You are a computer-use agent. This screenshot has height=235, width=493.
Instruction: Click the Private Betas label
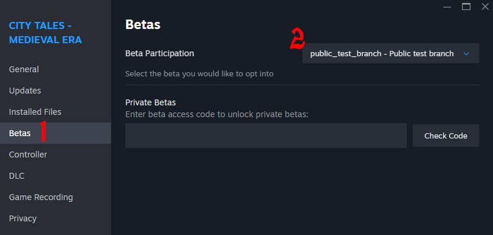click(x=150, y=102)
